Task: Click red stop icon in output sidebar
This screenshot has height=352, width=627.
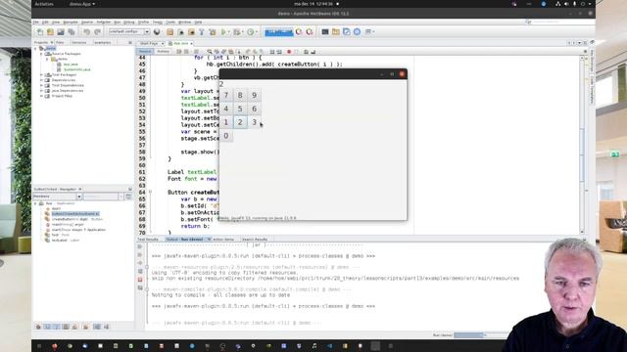Action: coord(140,280)
